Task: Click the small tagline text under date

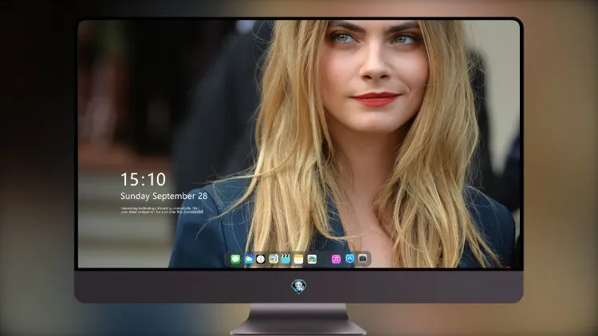Action: pyautogui.click(x=162, y=210)
